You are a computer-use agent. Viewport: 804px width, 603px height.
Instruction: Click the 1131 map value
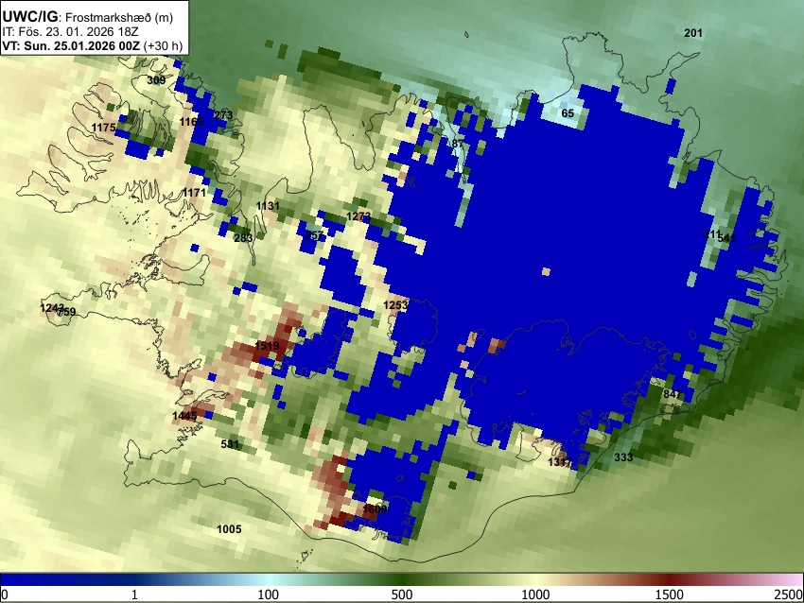tap(268, 206)
